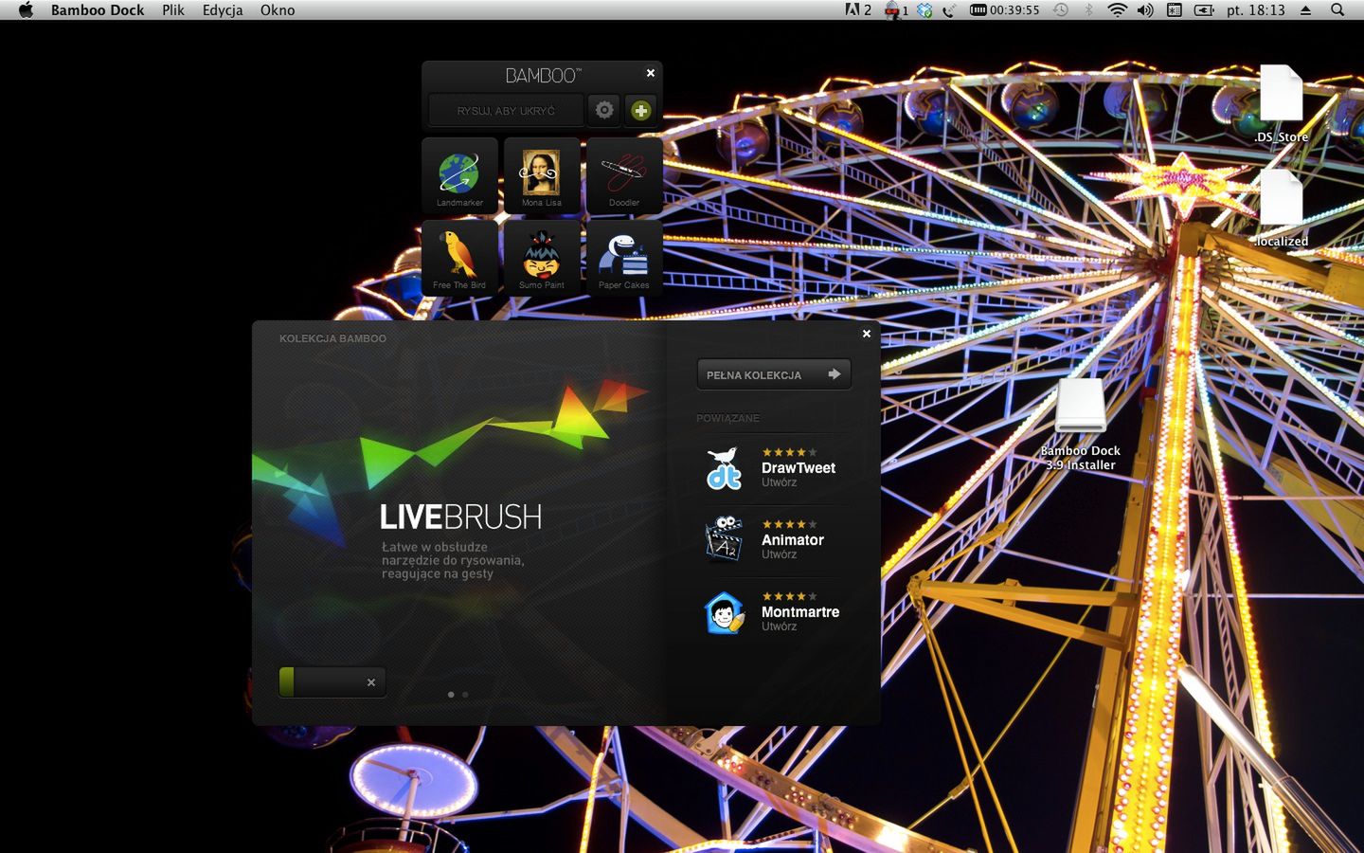Click the eject icon in menu bar
This screenshot has height=853, width=1364.
coord(1305,10)
